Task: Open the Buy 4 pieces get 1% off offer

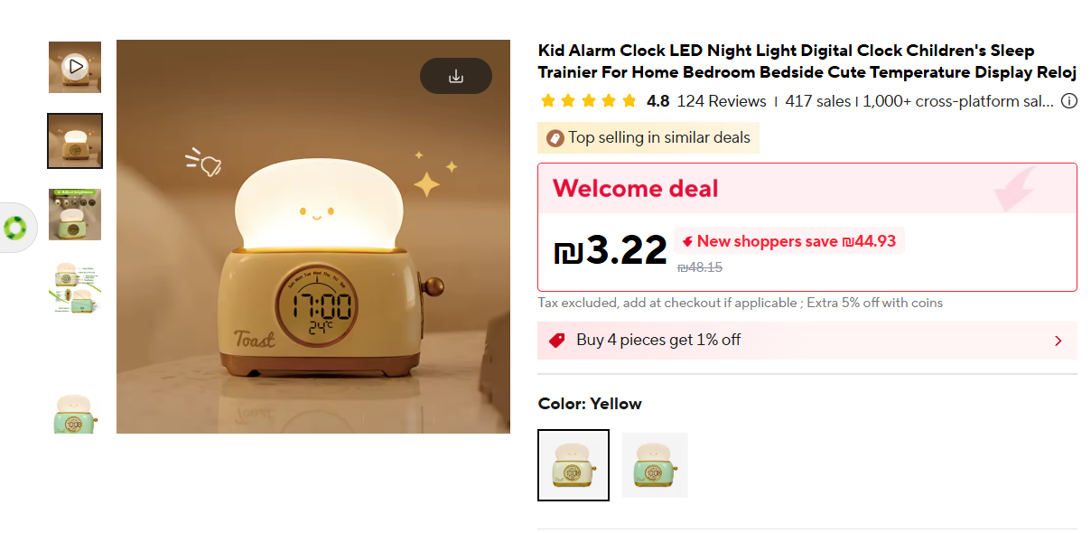Action: click(658, 341)
